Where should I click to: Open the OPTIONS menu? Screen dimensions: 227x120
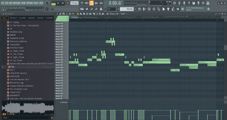30,3
